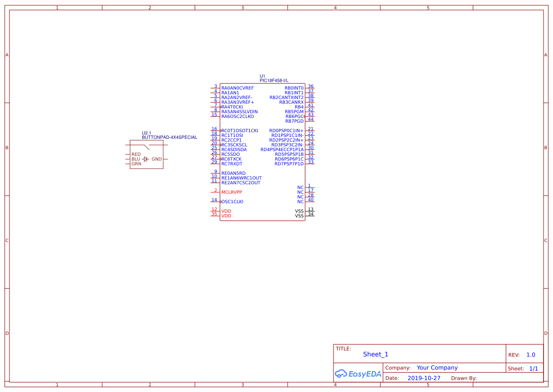This screenshot has width=553, height=392.
Task: Click the Sheet_1 title text
Action: [376, 354]
